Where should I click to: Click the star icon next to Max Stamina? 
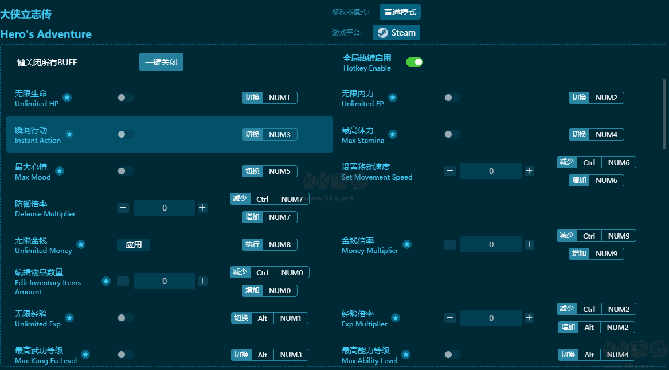click(x=393, y=134)
